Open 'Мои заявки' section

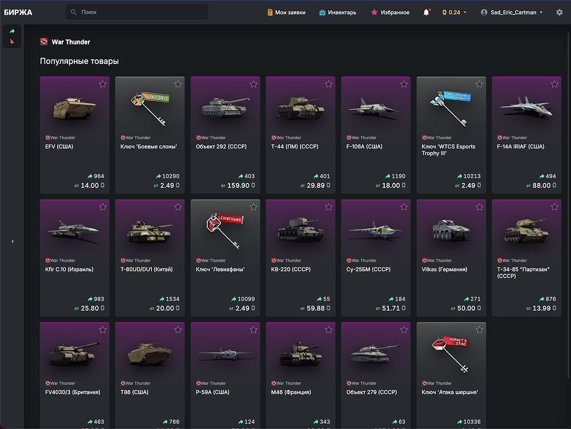[286, 13]
